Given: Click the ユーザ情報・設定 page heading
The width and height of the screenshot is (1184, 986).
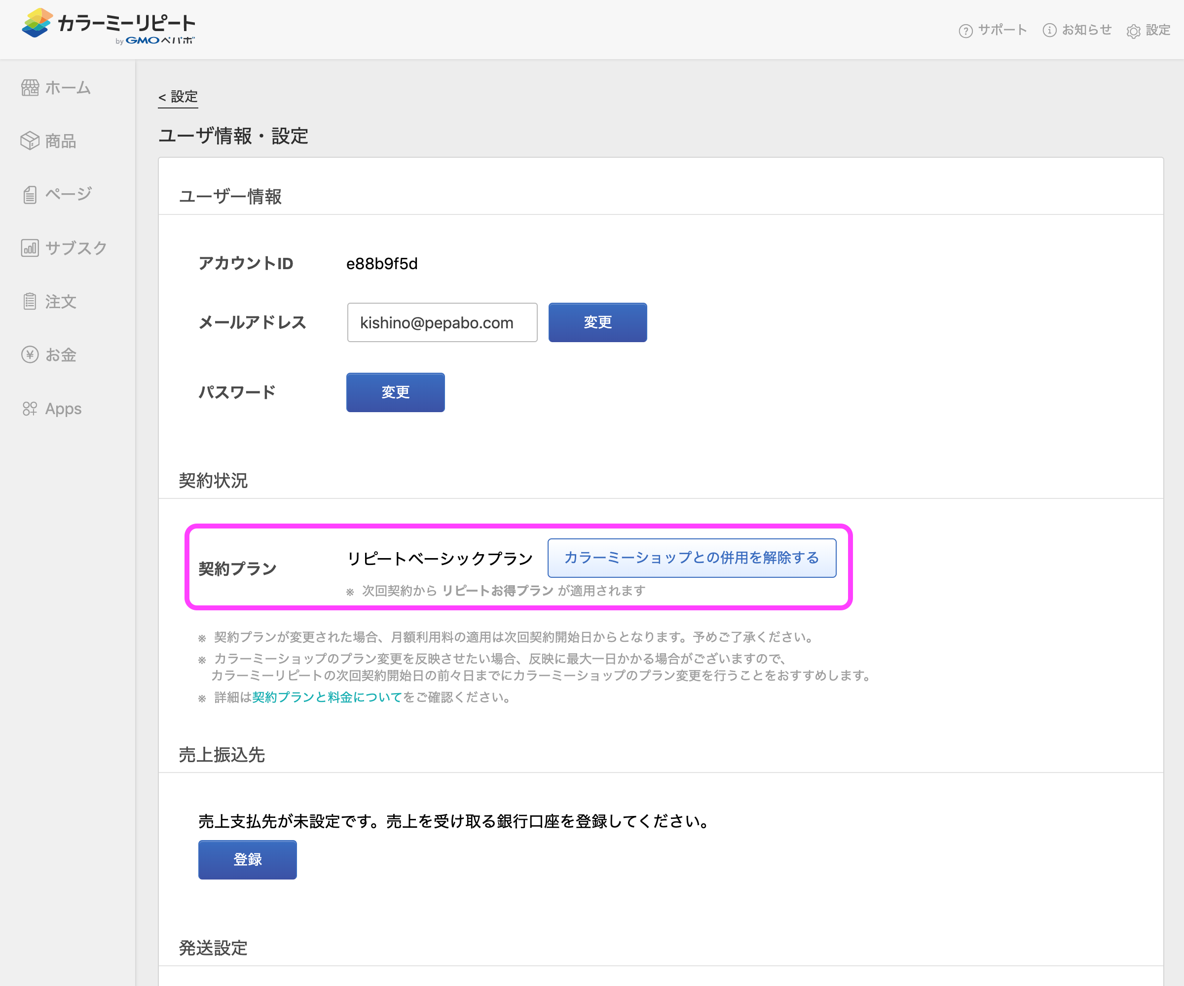Looking at the screenshot, I should (233, 136).
